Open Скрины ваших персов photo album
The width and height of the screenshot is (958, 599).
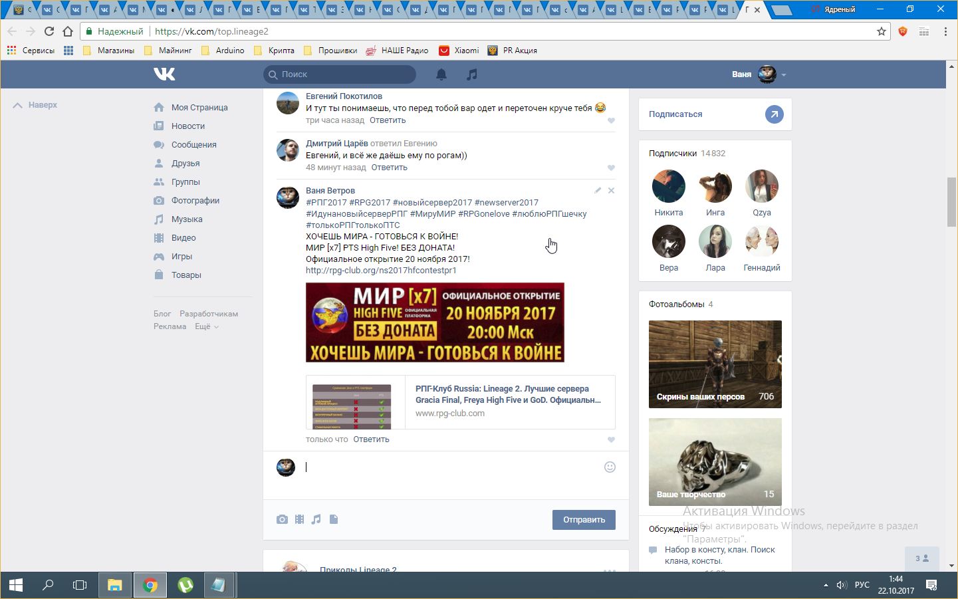coord(715,364)
